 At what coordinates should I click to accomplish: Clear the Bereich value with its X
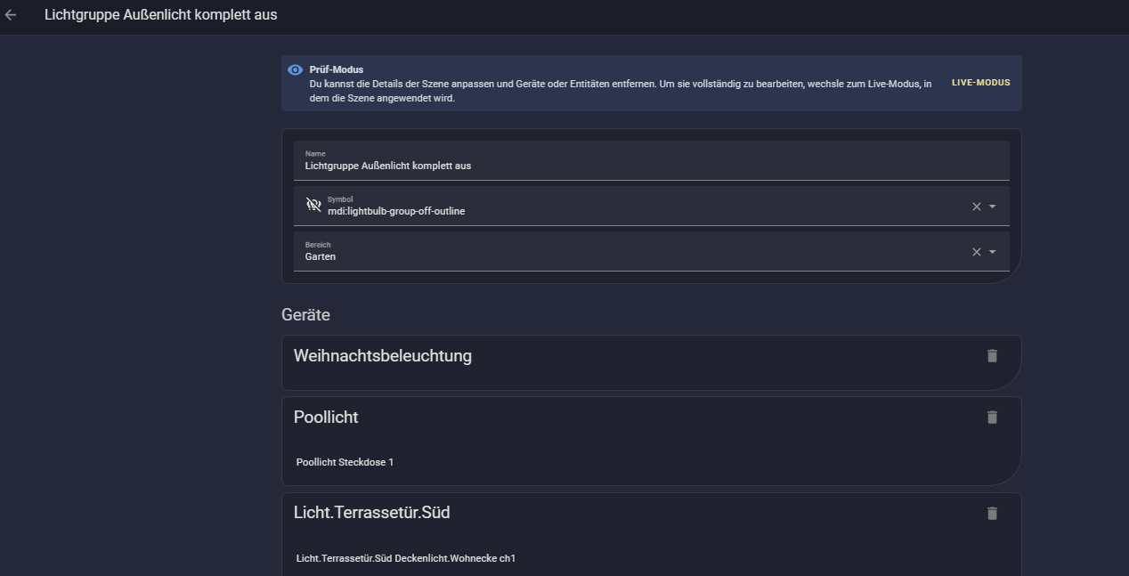click(x=976, y=252)
